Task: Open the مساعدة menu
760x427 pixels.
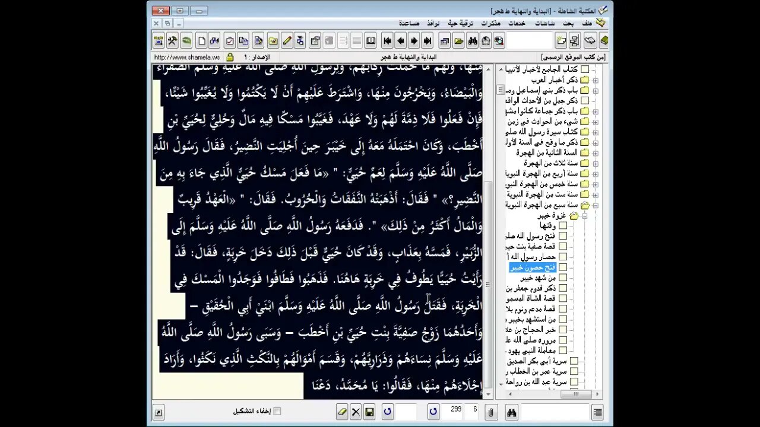Action: (410, 23)
